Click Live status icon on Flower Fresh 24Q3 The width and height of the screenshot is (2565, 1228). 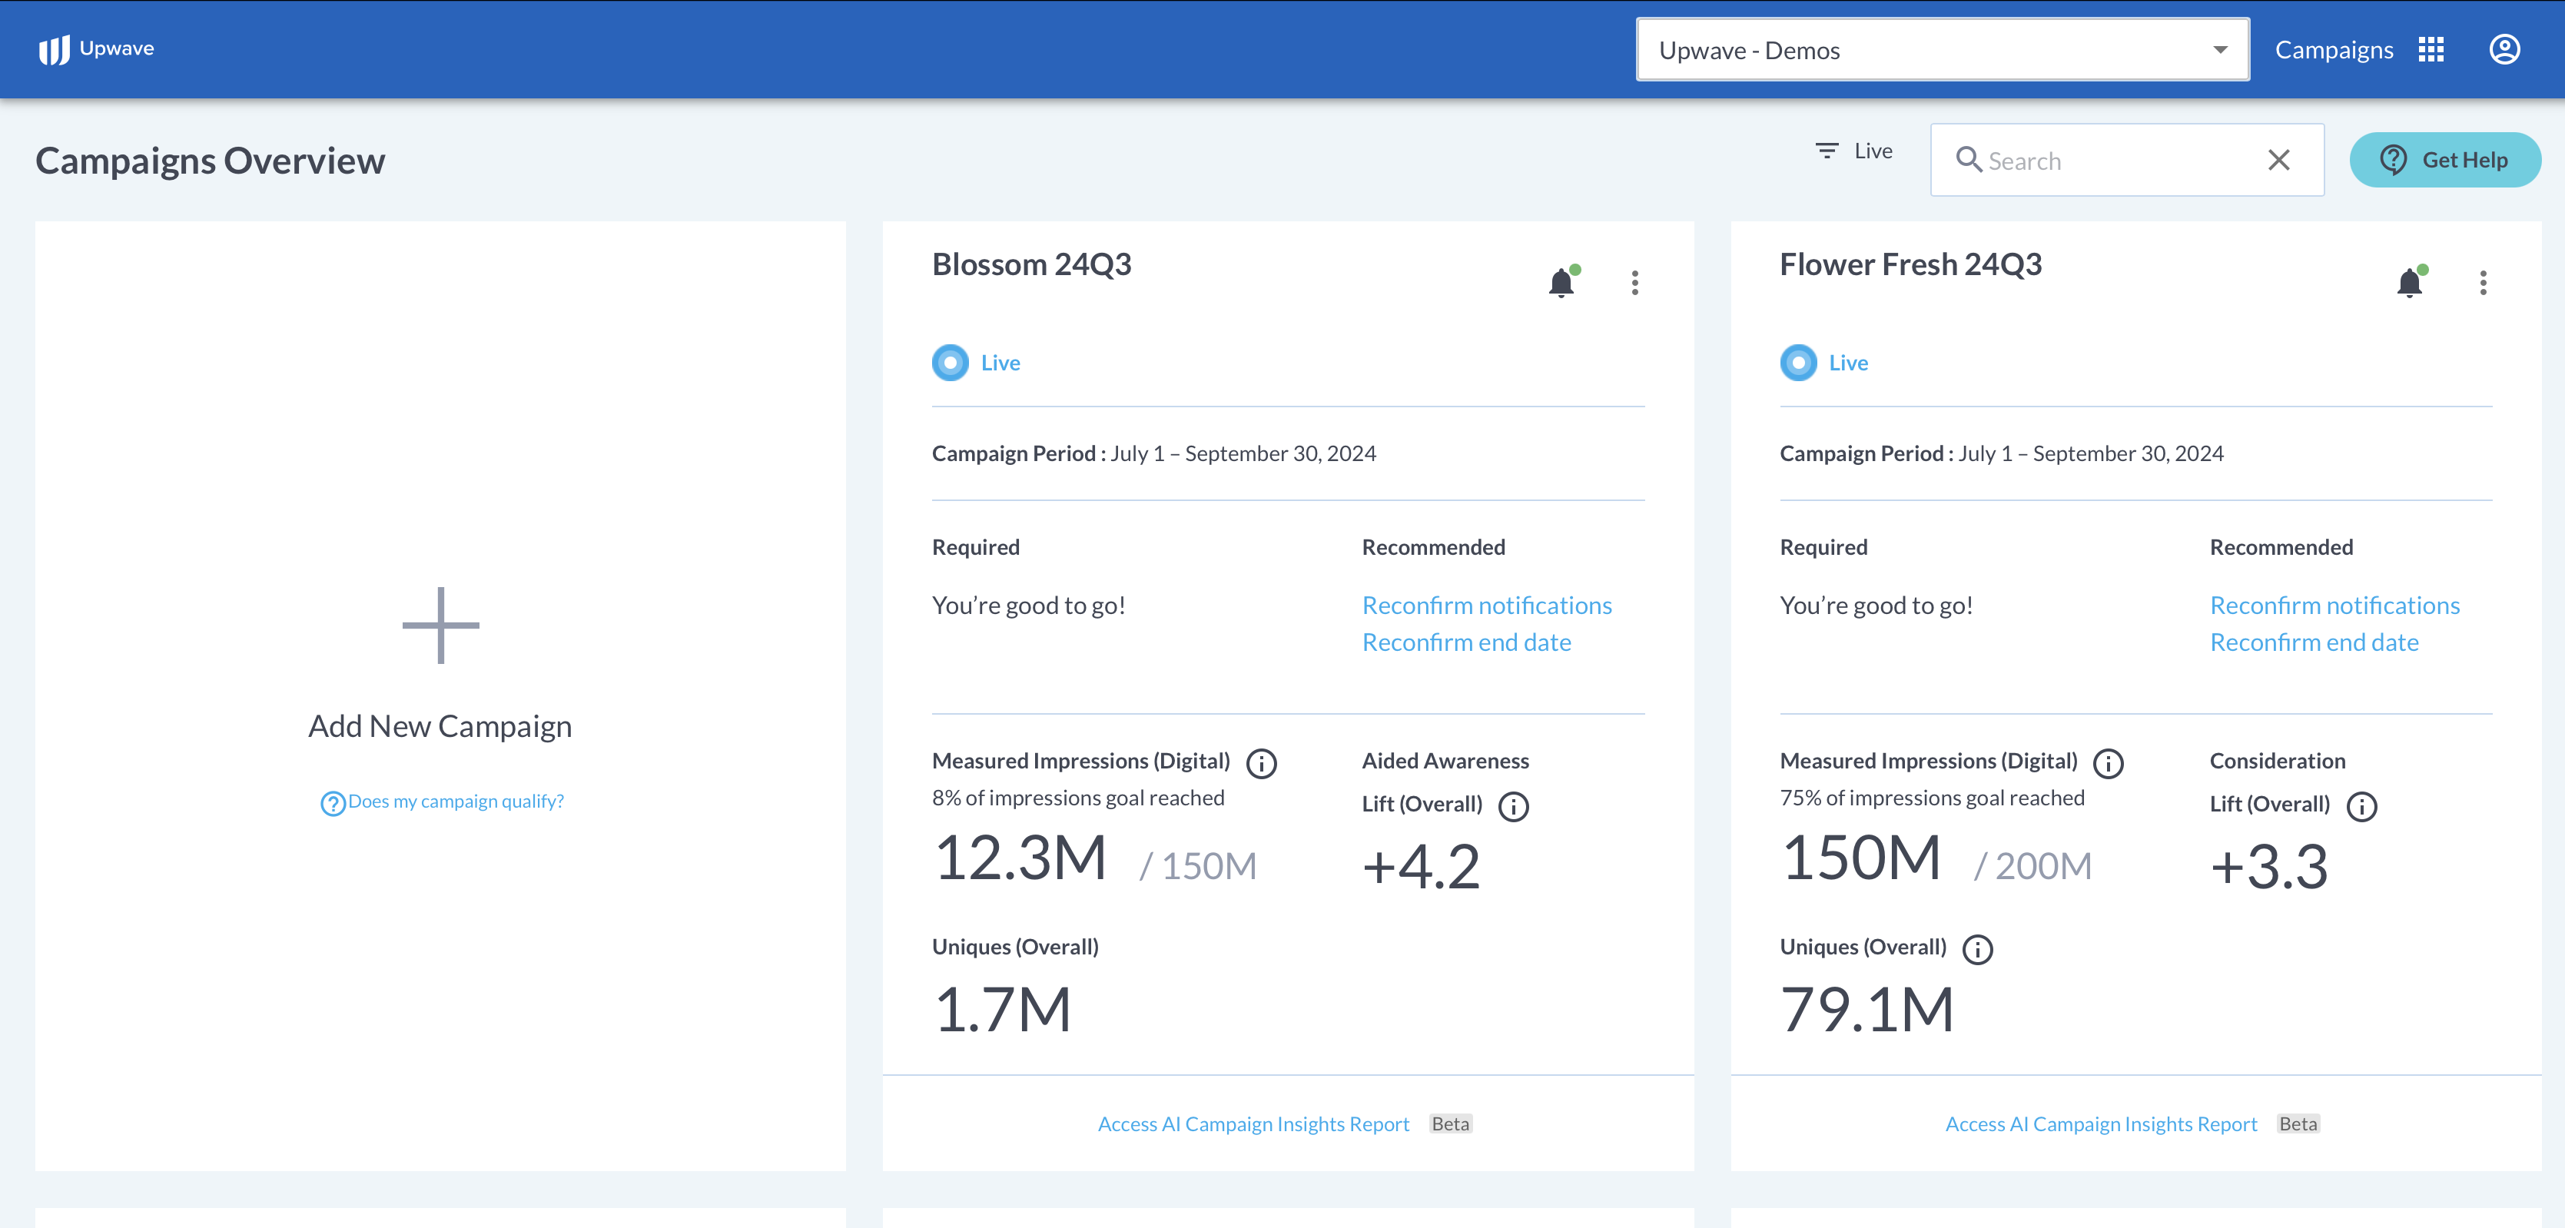[1798, 363]
